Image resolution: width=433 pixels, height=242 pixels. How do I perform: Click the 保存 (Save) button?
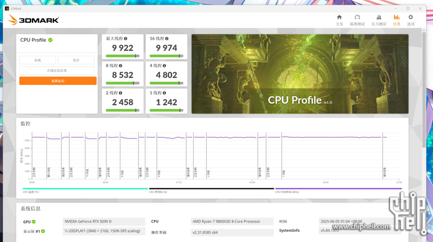point(76,60)
